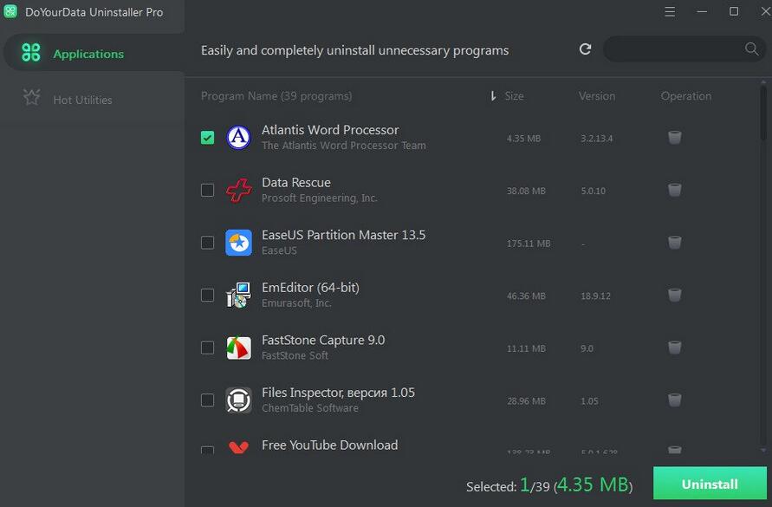772x507 pixels.
Task: Select the EmEditor (64-bit) name
Action: point(310,287)
